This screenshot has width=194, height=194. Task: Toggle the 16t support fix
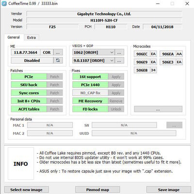pyautogui.click(x=90, y=77)
